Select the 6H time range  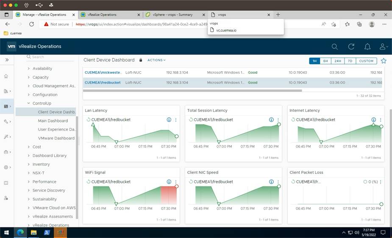(x=325, y=61)
